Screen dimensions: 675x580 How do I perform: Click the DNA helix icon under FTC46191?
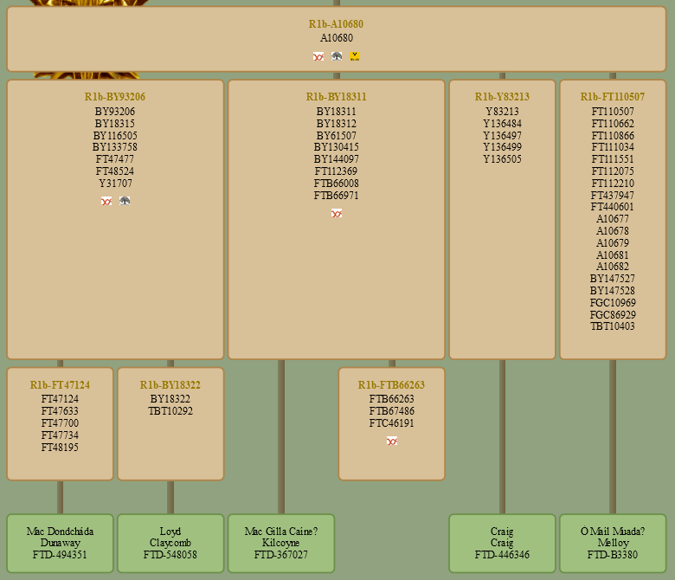point(392,441)
